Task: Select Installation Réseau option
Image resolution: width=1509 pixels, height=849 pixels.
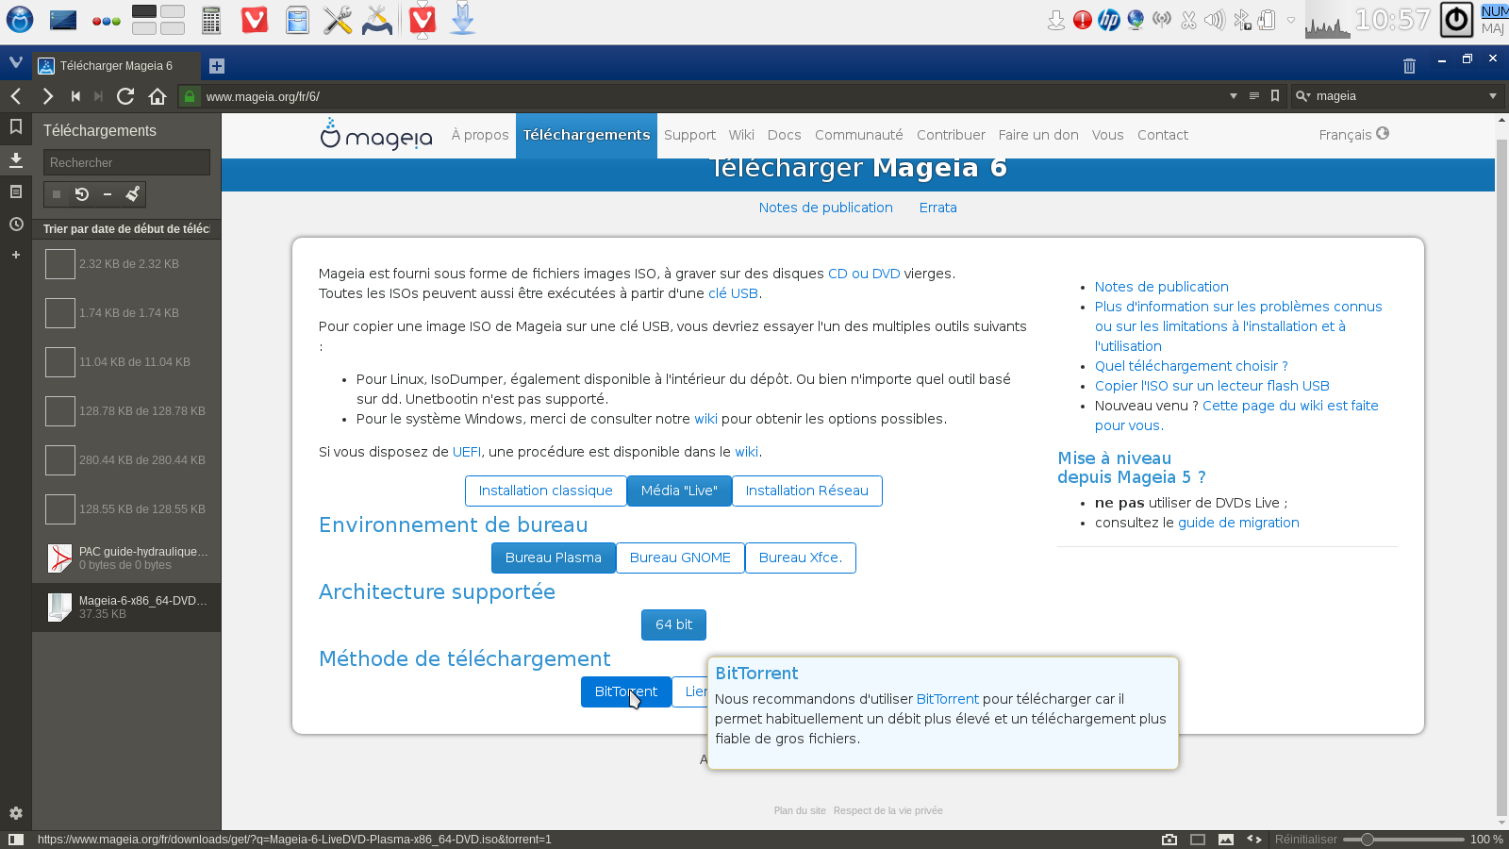Action: [806, 491]
